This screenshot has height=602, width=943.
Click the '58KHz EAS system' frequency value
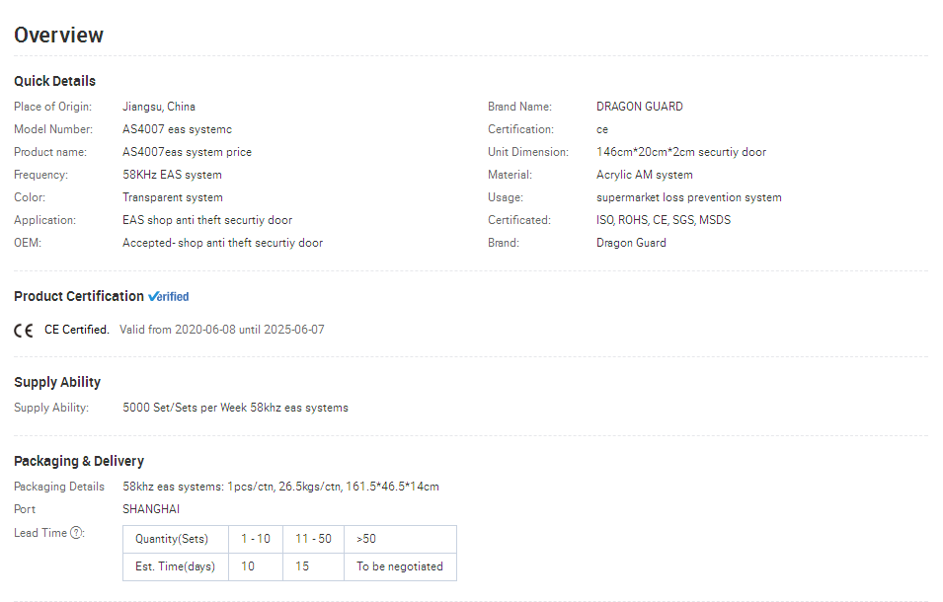pos(172,175)
